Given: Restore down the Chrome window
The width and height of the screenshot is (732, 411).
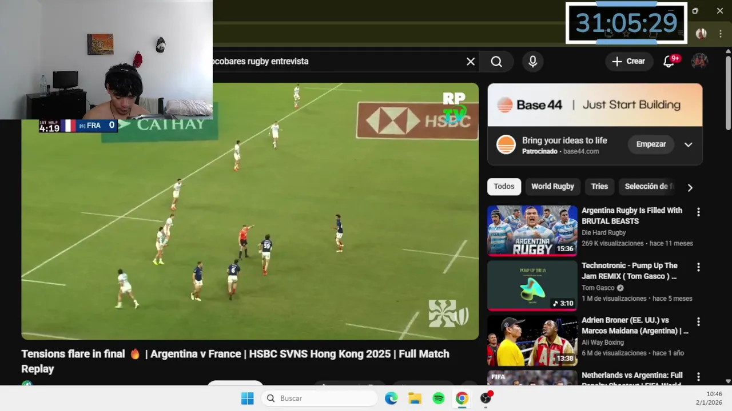Looking at the screenshot, I should pyautogui.click(x=695, y=11).
